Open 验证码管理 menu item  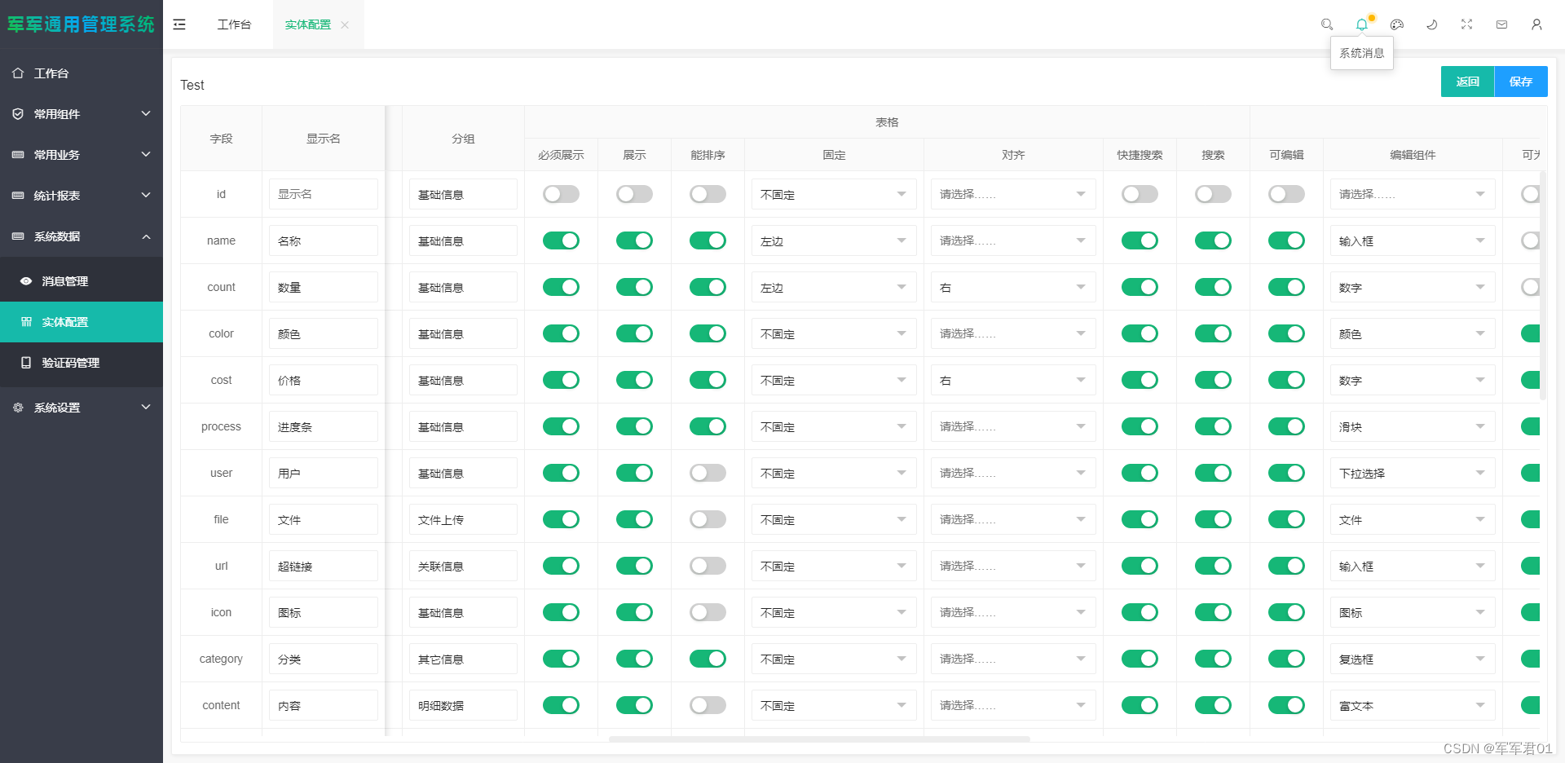pyautogui.click(x=82, y=363)
